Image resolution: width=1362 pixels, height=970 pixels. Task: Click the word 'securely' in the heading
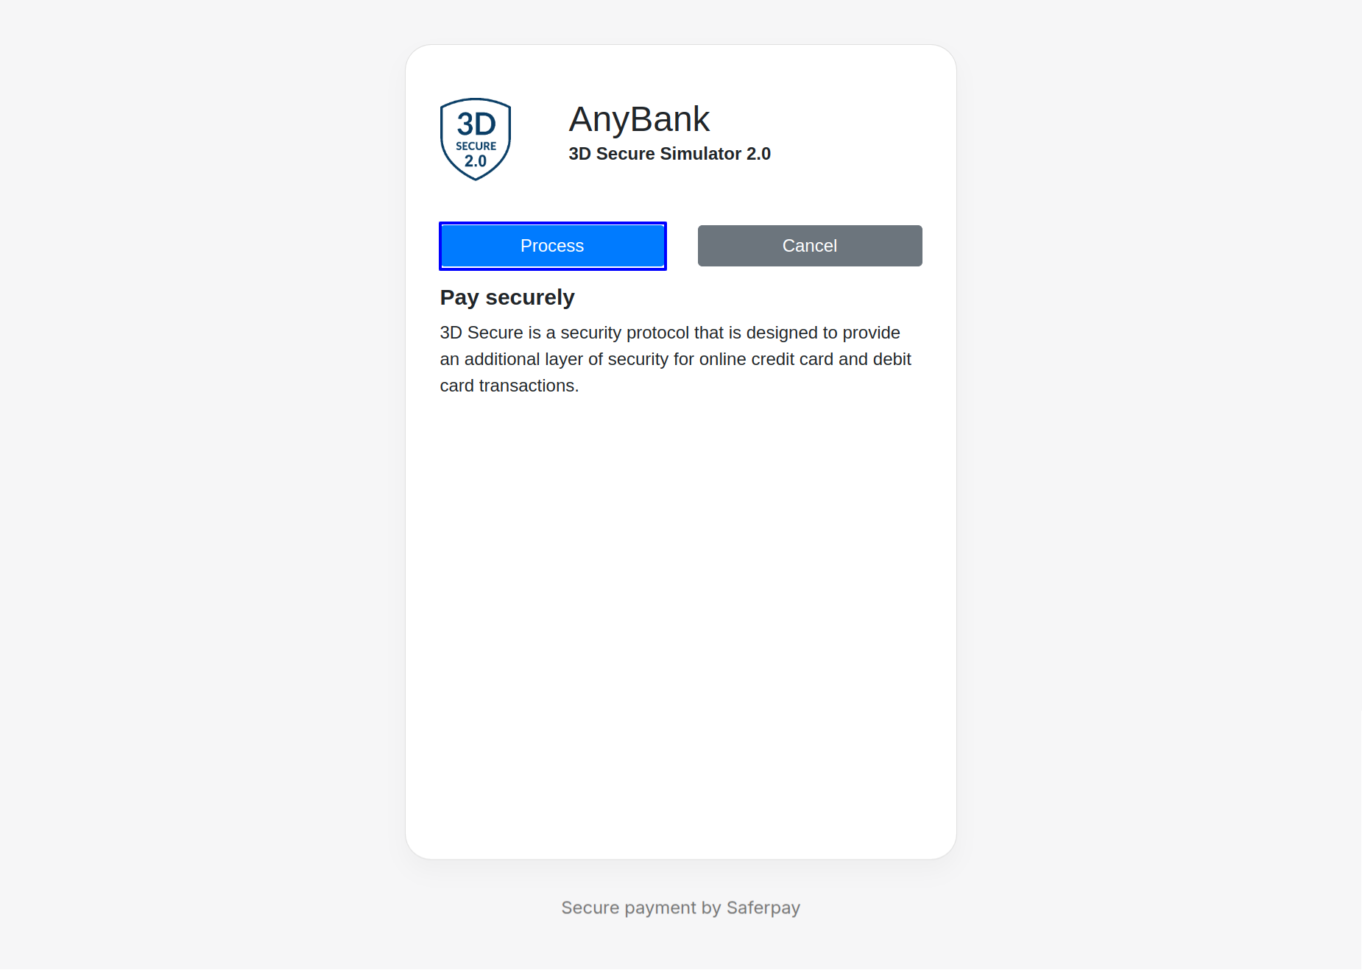(x=530, y=297)
